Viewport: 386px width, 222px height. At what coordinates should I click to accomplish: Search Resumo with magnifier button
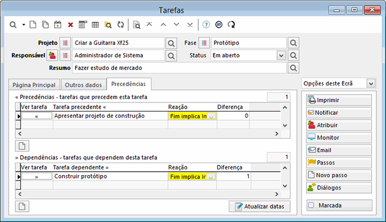click(293, 68)
